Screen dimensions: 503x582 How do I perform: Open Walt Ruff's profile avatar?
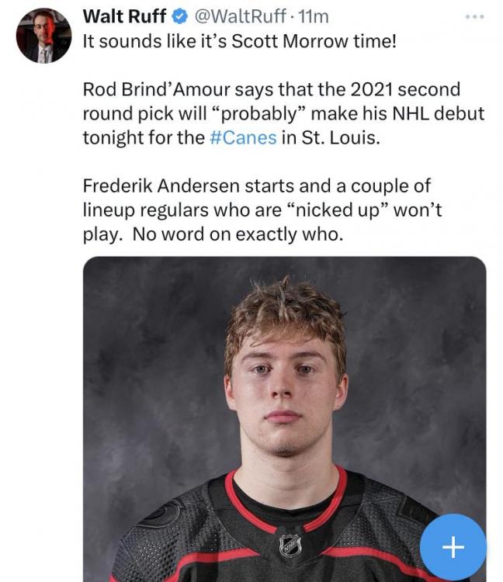click(43, 37)
